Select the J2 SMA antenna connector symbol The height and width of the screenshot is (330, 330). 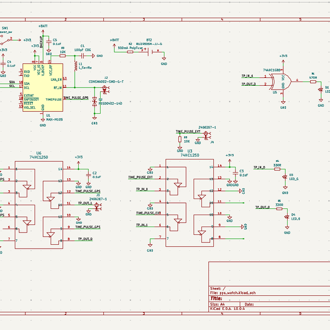point(106,89)
